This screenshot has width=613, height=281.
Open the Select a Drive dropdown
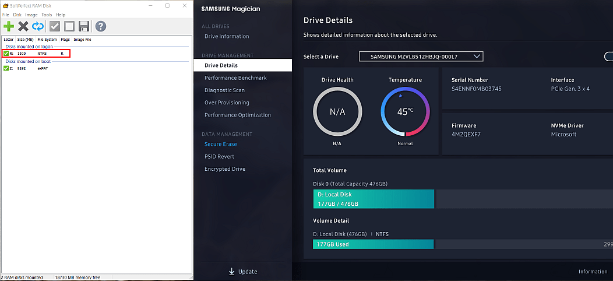pos(421,57)
